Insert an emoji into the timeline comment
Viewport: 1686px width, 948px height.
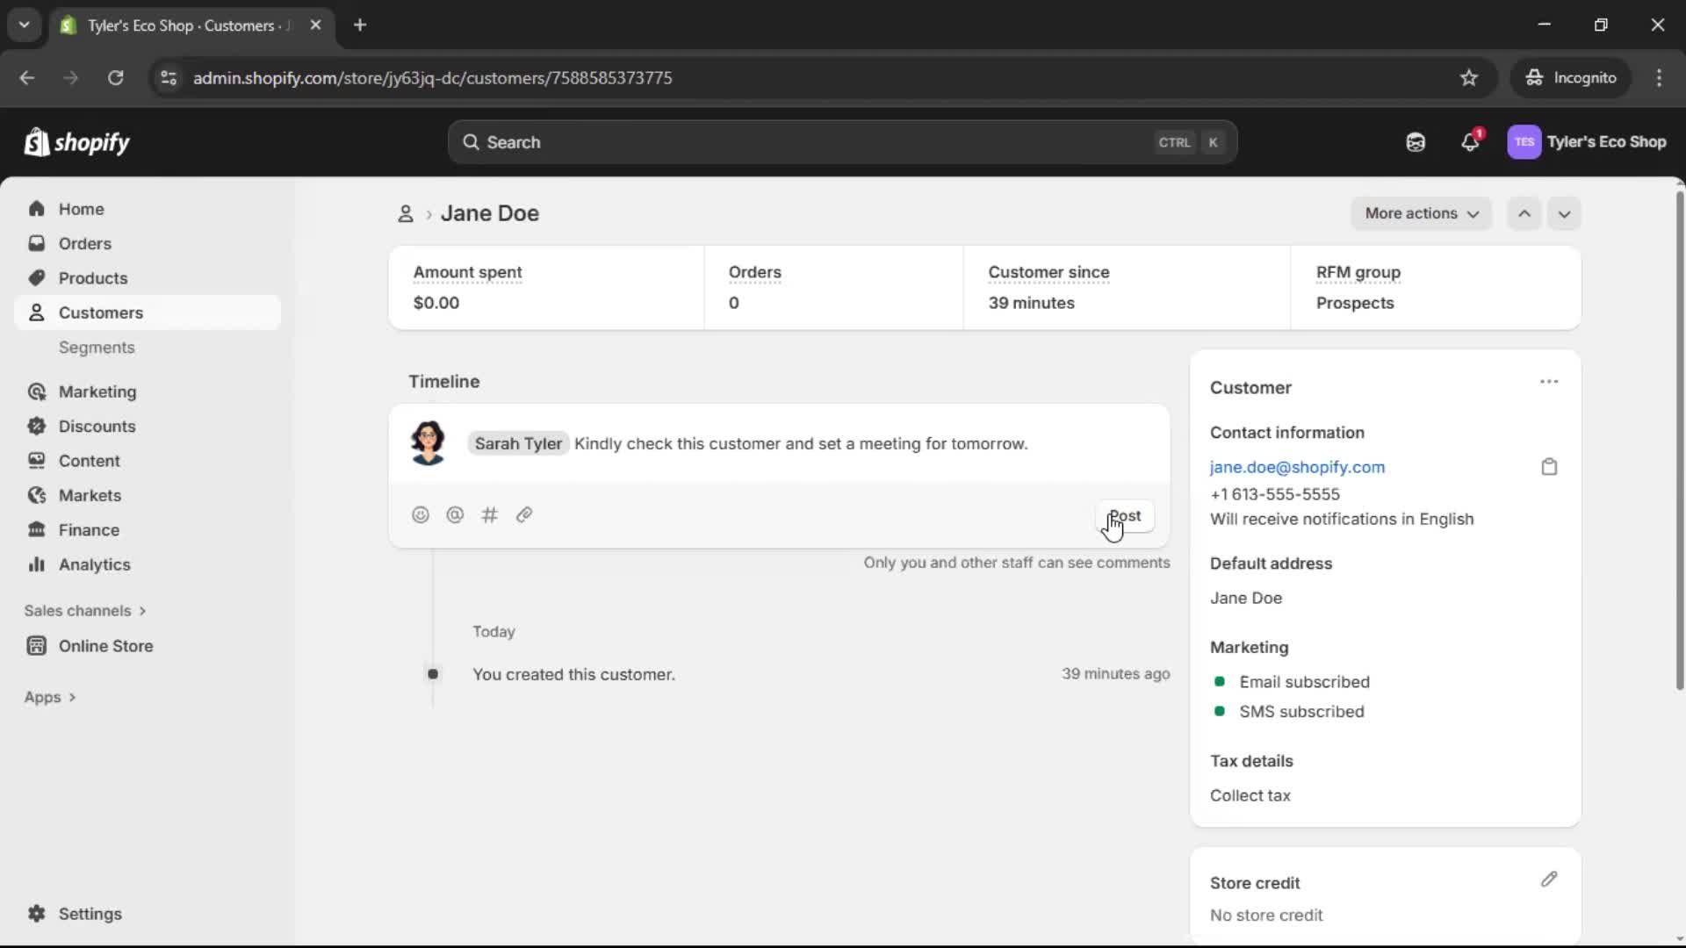tap(421, 515)
